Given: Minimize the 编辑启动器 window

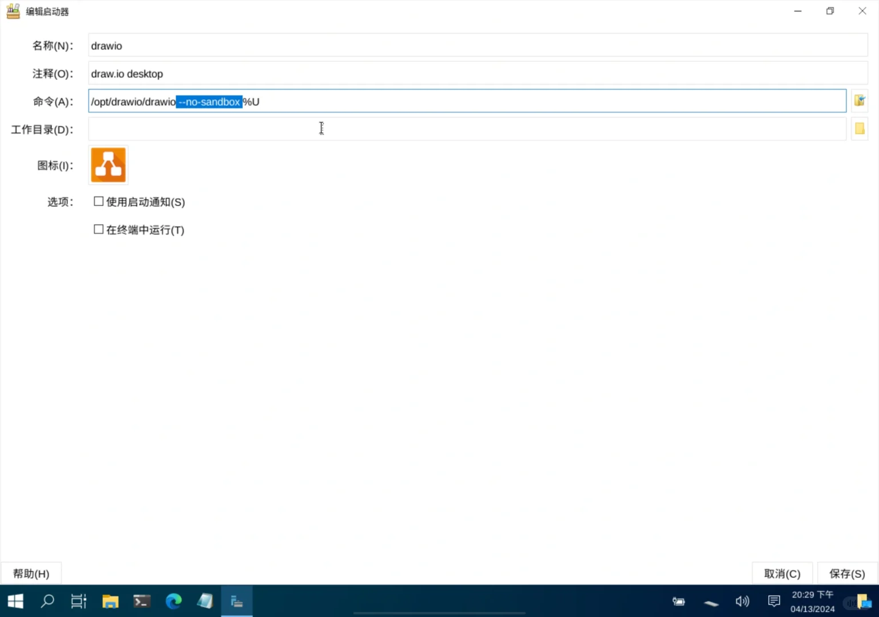Looking at the screenshot, I should coord(798,11).
